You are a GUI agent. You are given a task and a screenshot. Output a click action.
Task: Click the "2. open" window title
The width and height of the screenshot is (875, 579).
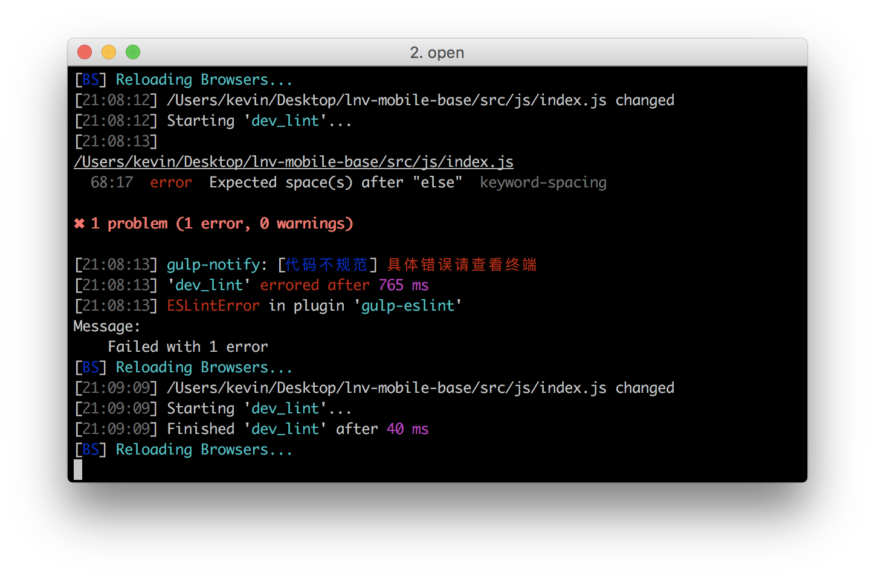pos(437,53)
